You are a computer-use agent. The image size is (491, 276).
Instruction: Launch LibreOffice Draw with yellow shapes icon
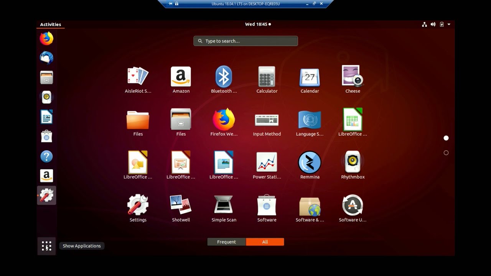[138, 166]
